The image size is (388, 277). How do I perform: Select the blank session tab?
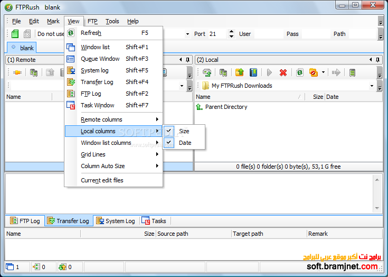pos(22,48)
